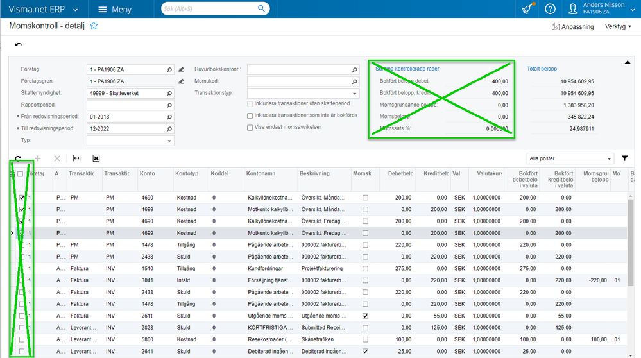The height and width of the screenshot is (358, 641).
Task: Refresh the grid with reload icon
Action: click(x=18, y=158)
